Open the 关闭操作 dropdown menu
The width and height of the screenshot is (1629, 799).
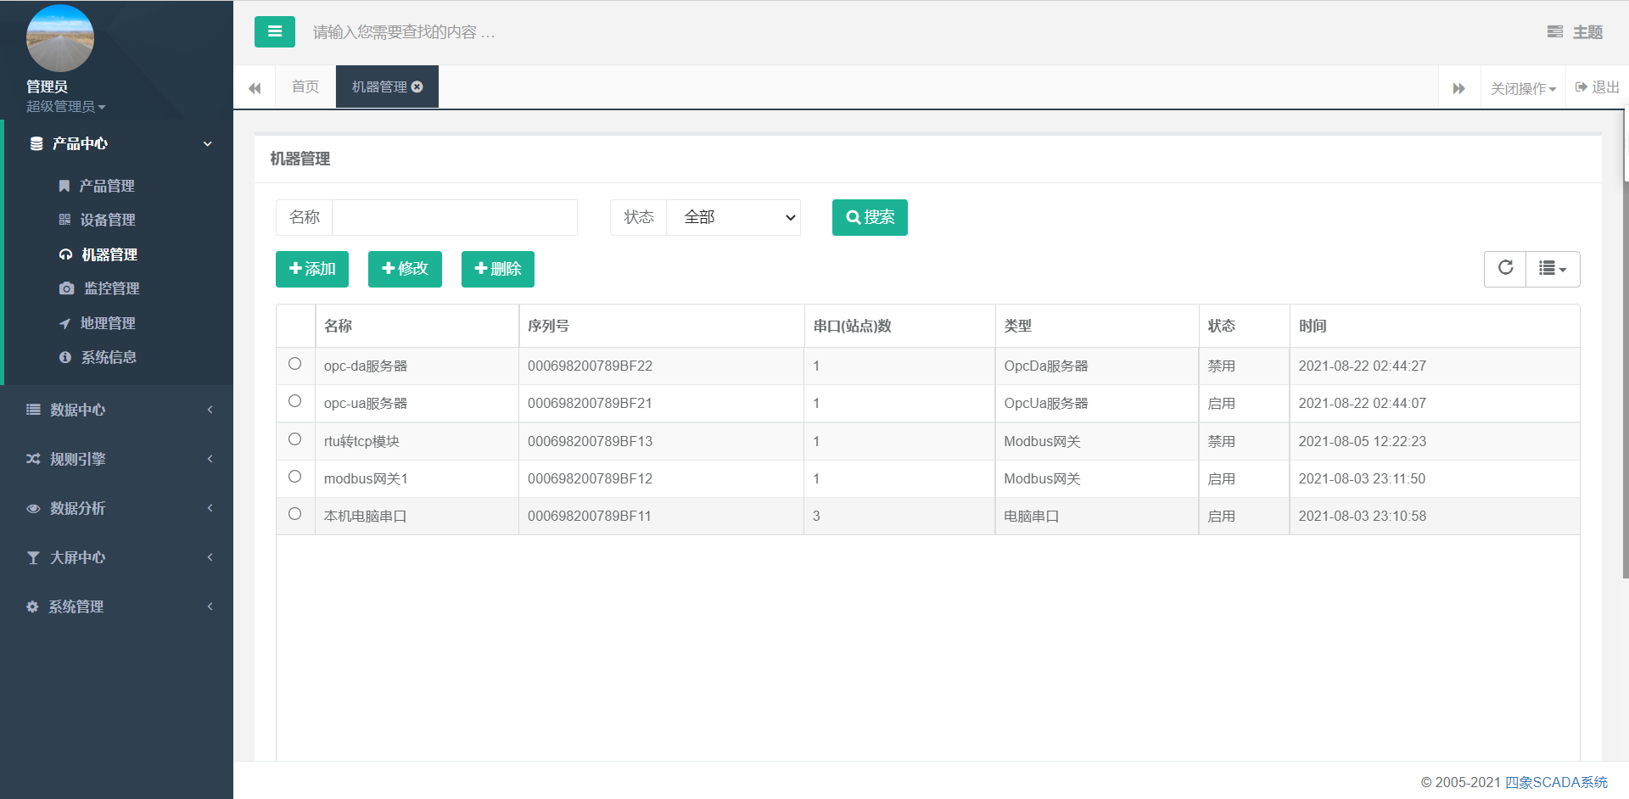point(1523,88)
